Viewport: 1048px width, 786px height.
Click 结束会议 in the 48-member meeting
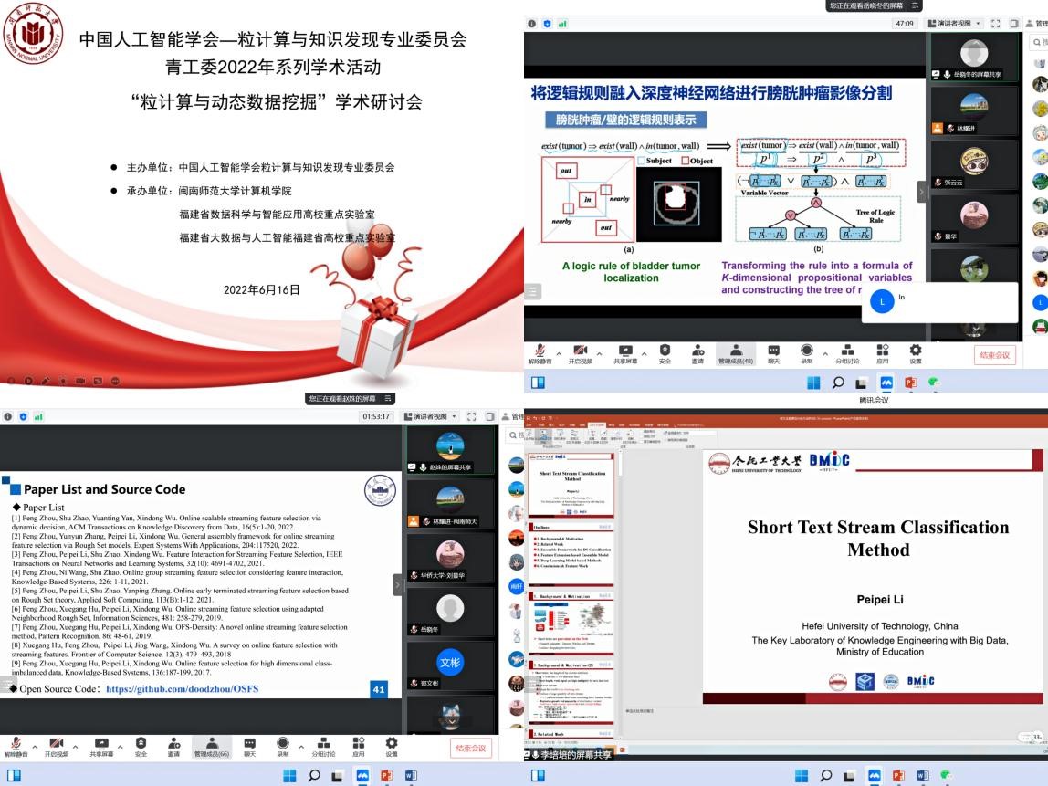(x=994, y=354)
